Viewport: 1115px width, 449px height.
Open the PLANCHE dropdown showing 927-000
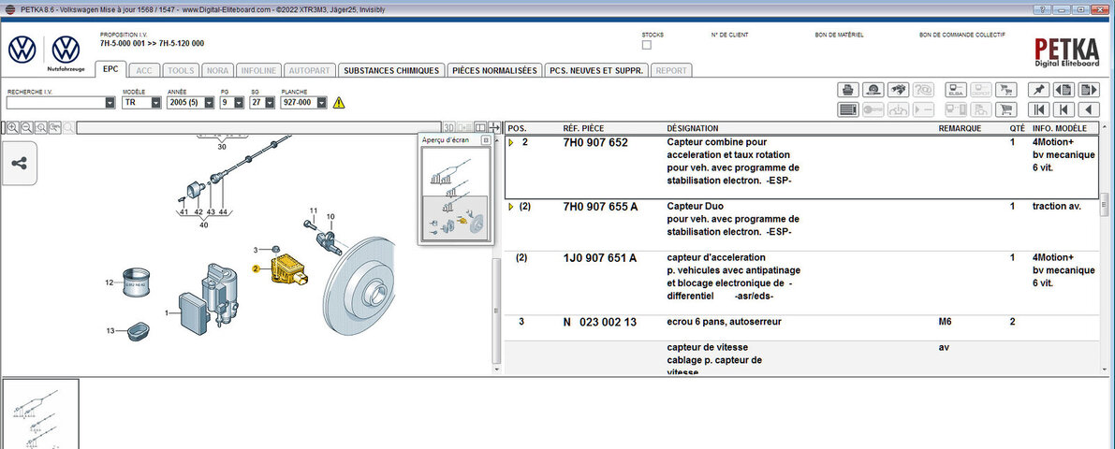point(322,103)
